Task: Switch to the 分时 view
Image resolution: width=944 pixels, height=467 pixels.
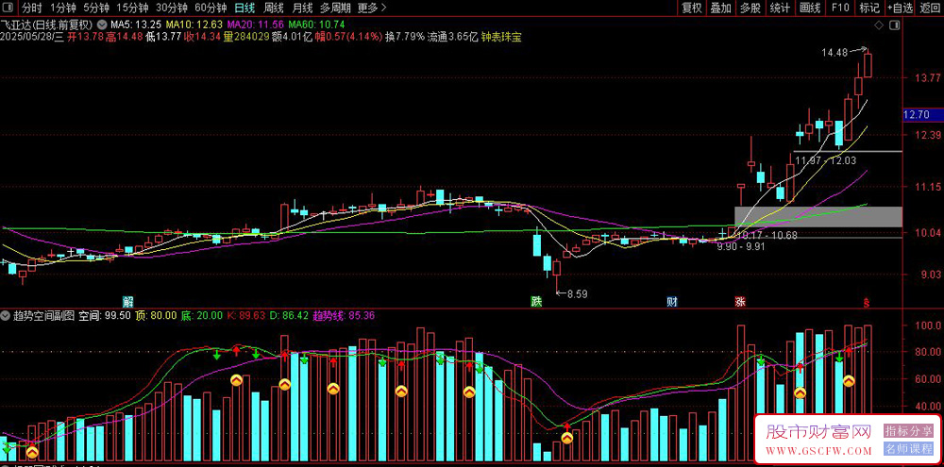Action: (x=32, y=8)
